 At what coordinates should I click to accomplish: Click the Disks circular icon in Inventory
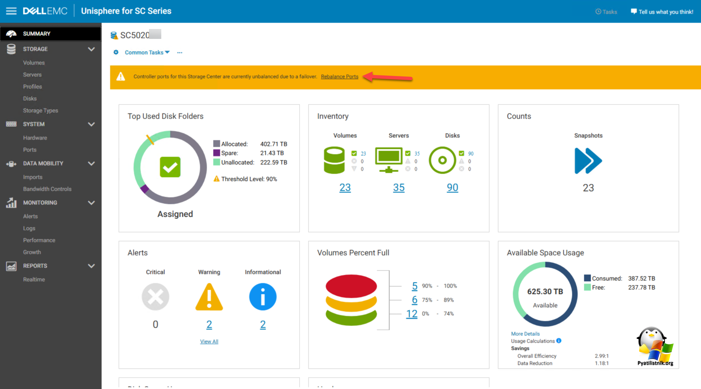(x=442, y=160)
